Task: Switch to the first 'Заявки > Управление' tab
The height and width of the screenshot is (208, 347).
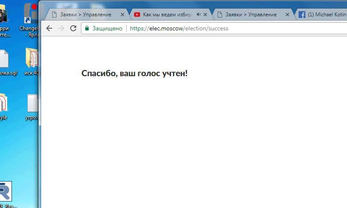Action: [x=85, y=15]
